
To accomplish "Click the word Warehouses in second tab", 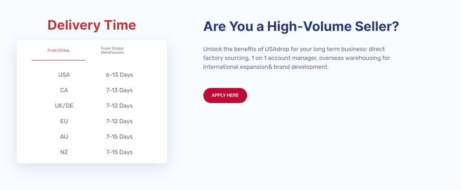I will (x=112, y=53).
